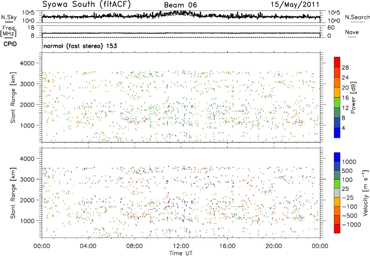Pick the red bottom segment of Velocity colorbar
This screenshot has height=256, width=370.
(337, 229)
